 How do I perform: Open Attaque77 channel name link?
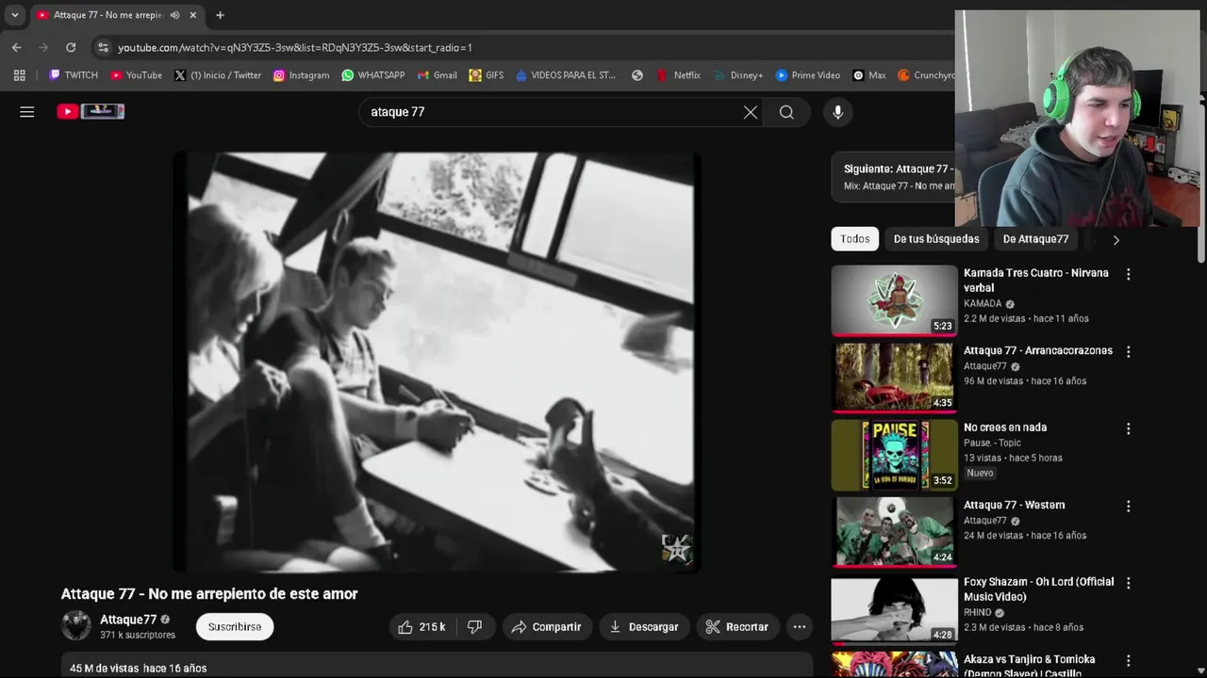pos(128,620)
